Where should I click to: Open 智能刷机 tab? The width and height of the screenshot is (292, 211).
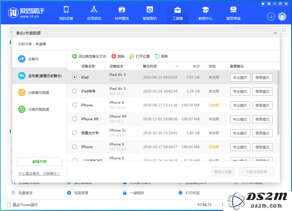coord(150,13)
